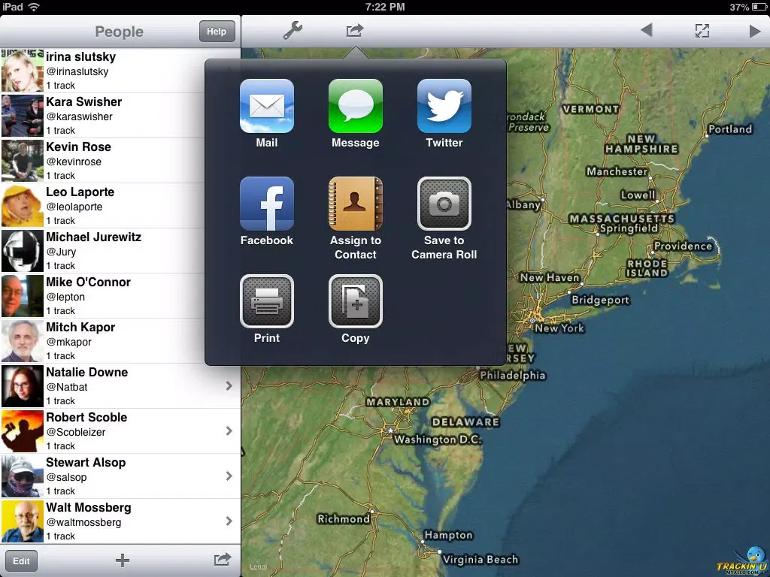Select '@waltmossberg' handle text
The image size is (770, 577).
[83, 523]
